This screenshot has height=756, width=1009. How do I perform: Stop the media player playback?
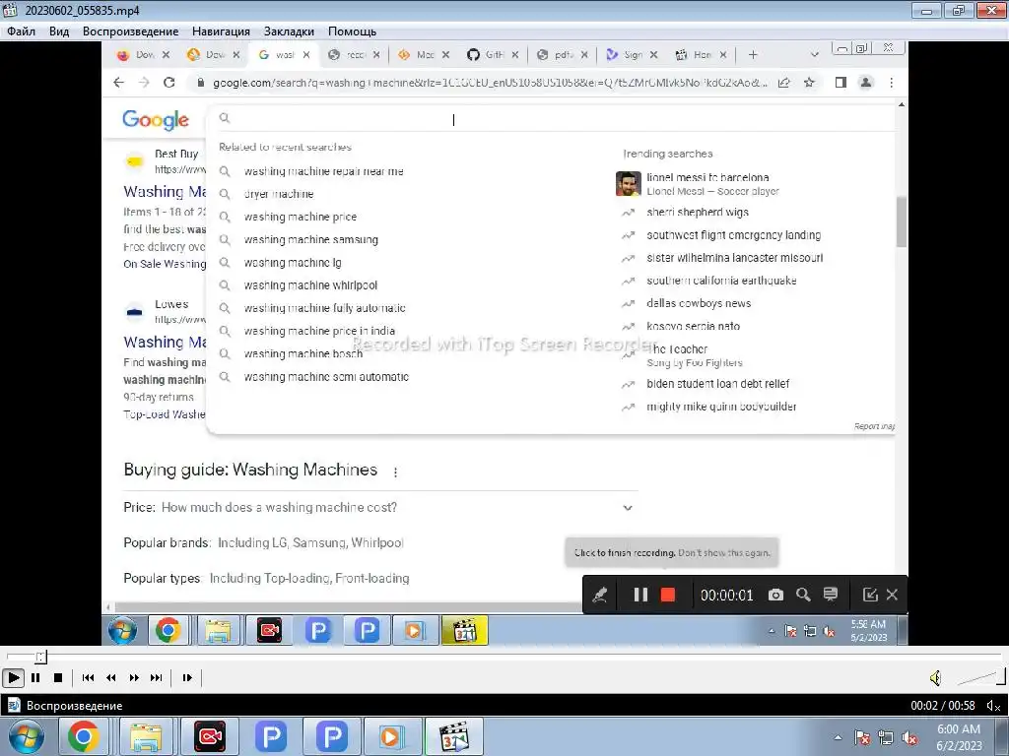[58, 677]
